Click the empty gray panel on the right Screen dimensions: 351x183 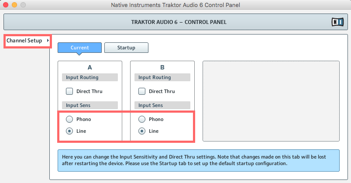point(271,101)
